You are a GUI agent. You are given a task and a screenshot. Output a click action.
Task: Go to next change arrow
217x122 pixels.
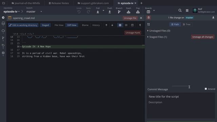click(x=112, y=25)
